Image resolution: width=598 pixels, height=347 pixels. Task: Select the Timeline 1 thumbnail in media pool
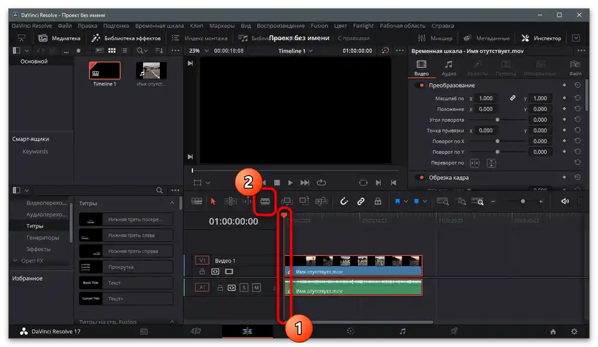click(105, 71)
